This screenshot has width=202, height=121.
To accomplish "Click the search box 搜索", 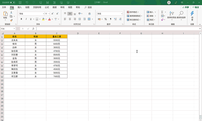I will tap(88, 7).
